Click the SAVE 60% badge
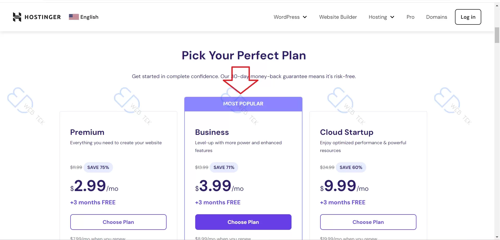 (351, 167)
